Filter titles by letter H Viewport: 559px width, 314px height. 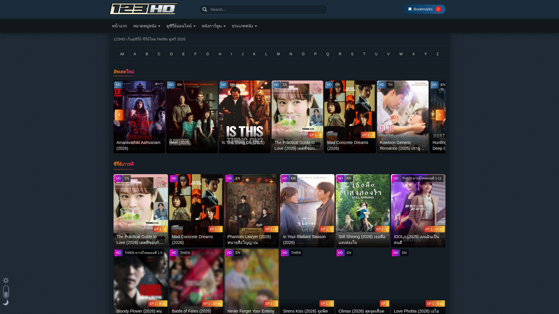click(x=220, y=54)
